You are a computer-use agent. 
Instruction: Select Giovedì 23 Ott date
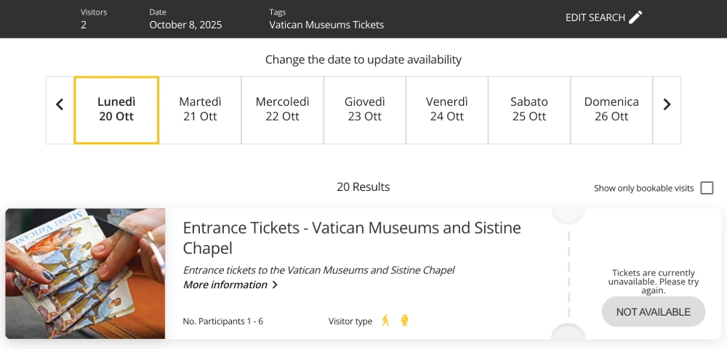364,110
